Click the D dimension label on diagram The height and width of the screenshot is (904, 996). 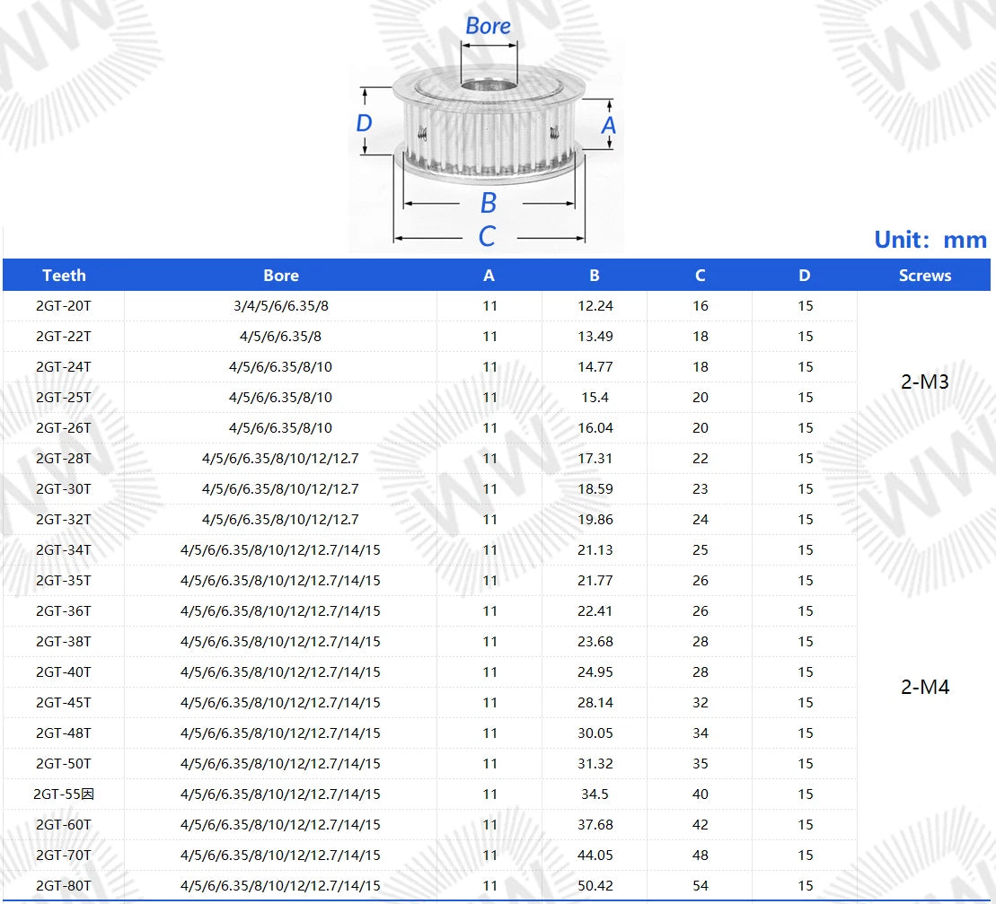pos(364,122)
